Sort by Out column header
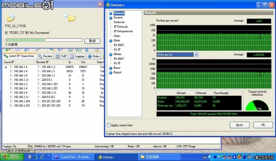Image resolution: width=276 pixels, height=161 pixels. (83, 62)
